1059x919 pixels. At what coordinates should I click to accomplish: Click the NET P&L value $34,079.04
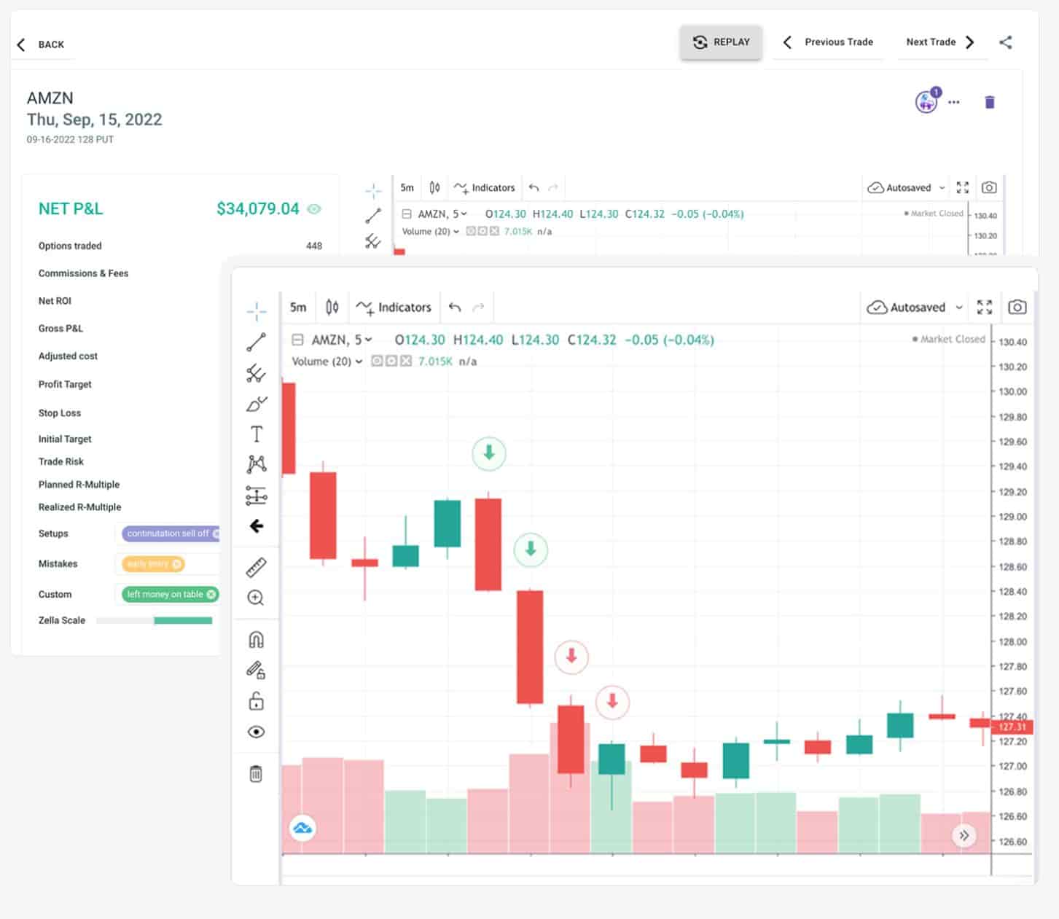point(258,209)
